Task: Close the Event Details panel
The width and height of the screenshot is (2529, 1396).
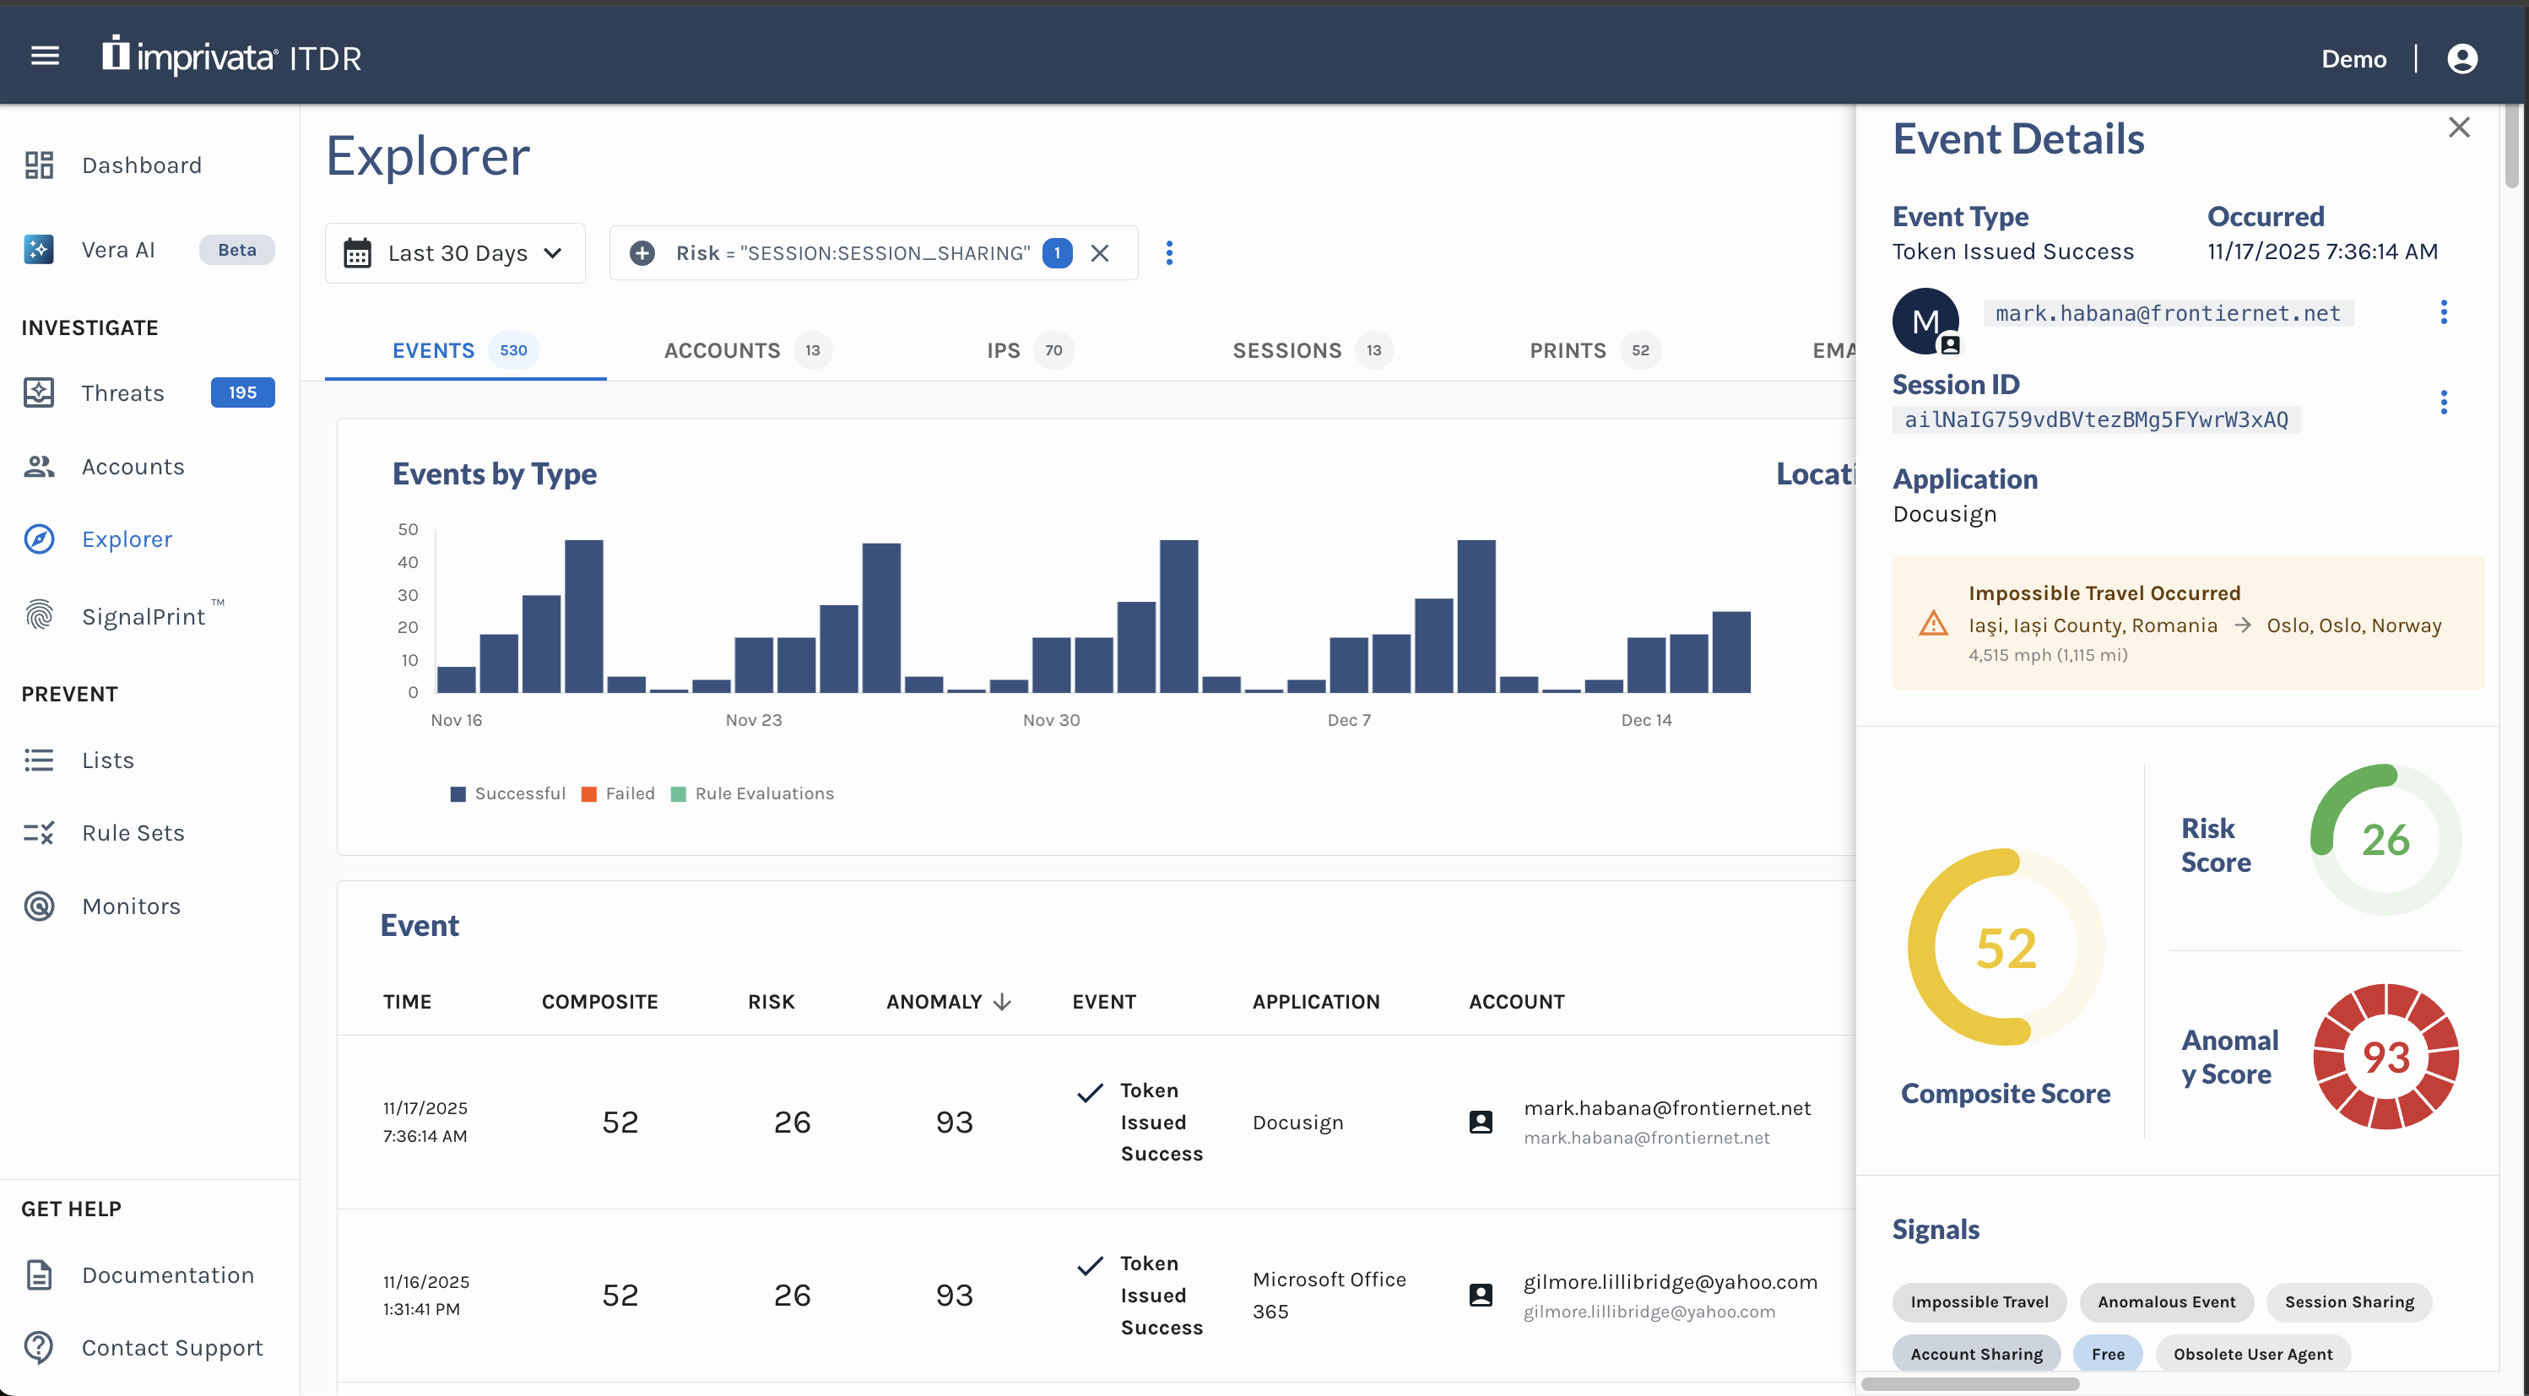Action: pyautogui.click(x=2457, y=127)
